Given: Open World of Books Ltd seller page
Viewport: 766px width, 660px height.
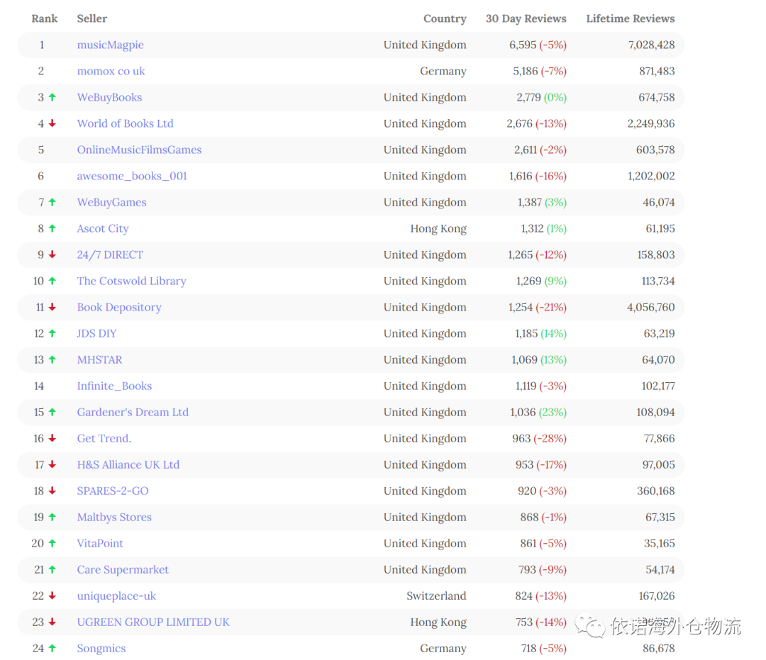Looking at the screenshot, I should tap(125, 123).
